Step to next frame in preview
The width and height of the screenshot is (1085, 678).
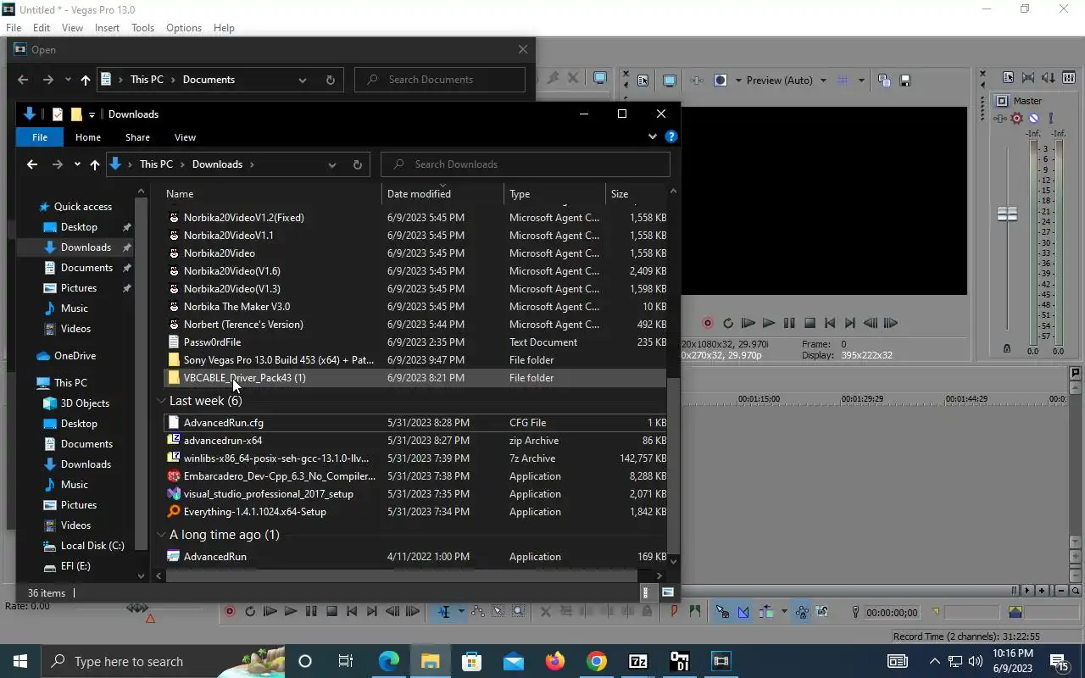(891, 323)
